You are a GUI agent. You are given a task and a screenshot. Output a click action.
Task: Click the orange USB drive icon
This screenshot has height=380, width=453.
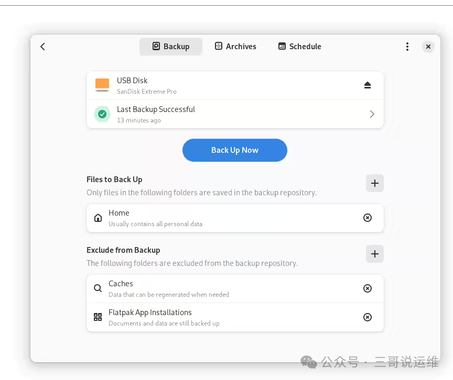coord(102,85)
